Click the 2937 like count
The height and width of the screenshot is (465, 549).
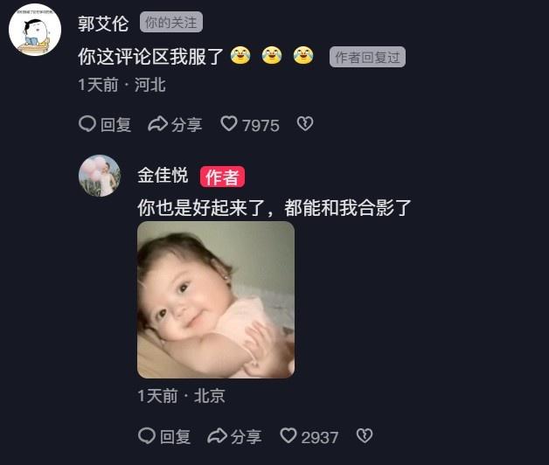[x=320, y=437]
